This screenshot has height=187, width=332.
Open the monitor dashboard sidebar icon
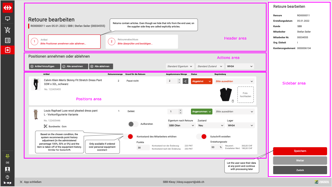point(7,19)
